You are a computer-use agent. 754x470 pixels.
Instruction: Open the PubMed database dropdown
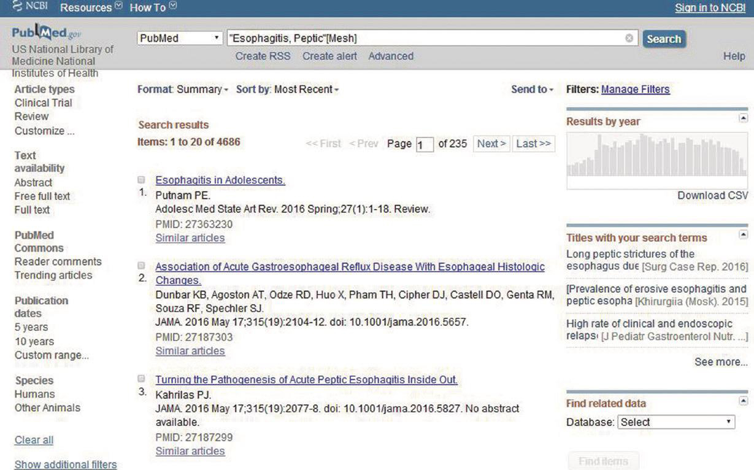[x=180, y=38]
